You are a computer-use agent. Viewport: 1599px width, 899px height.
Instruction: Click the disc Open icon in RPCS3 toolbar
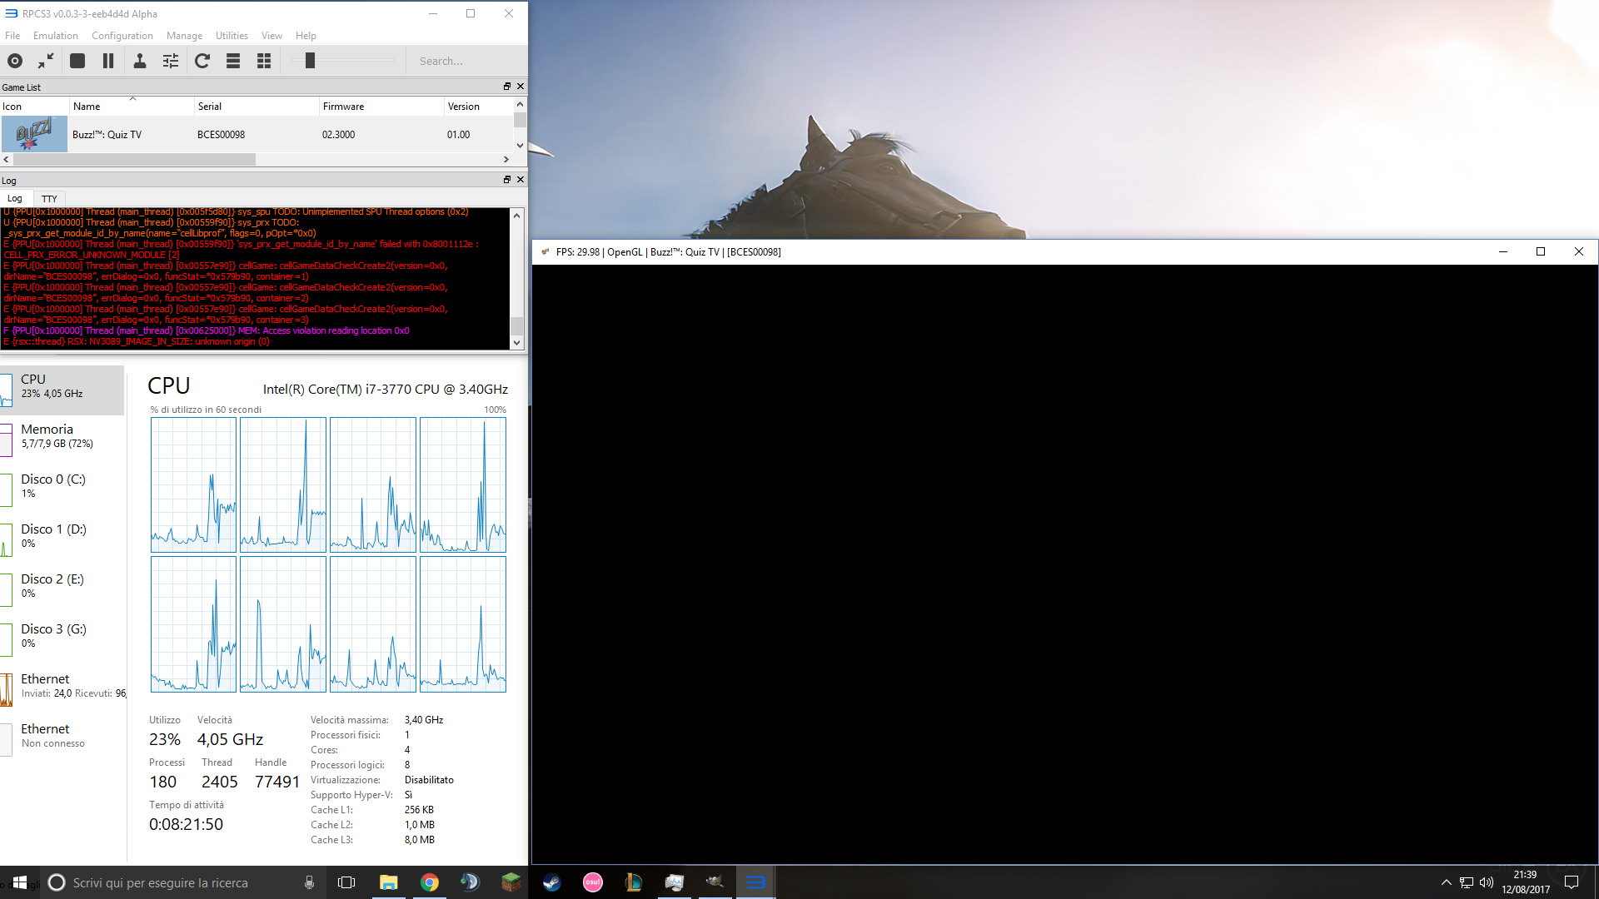coord(15,61)
